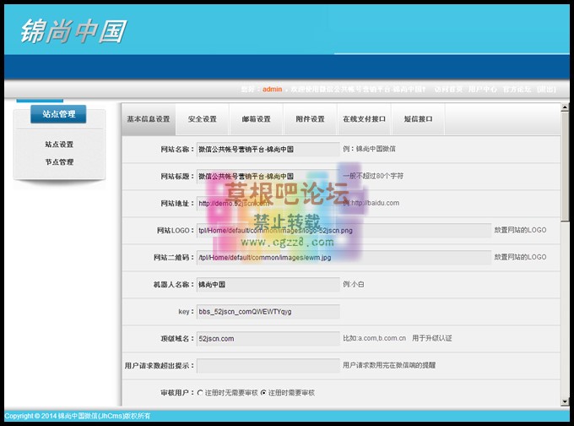Open 节点管理 in the sidebar
The height and width of the screenshot is (426, 574).
(x=59, y=162)
